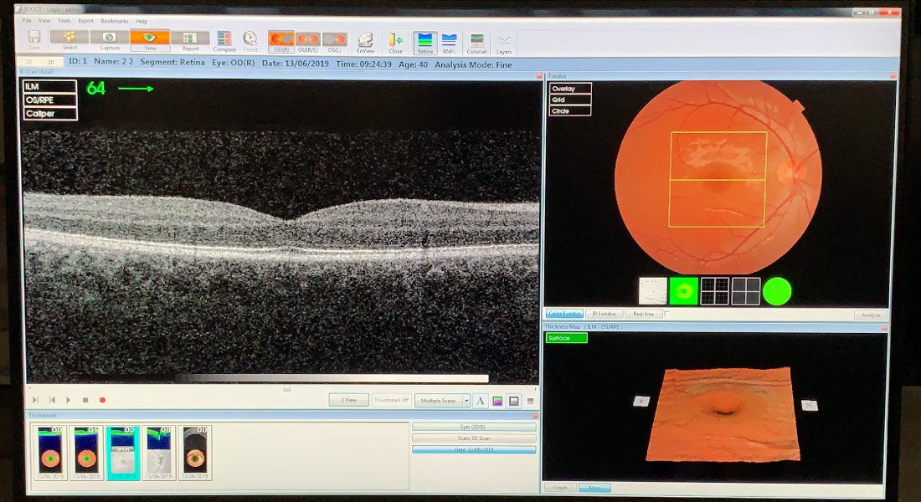Image resolution: width=921 pixels, height=502 pixels.
Task: Click the first OD thumbnail
Action: pyautogui.click(x=50, y=453)
